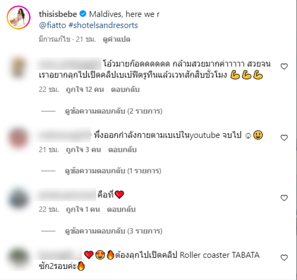The width and height of the screenshot is (297, 280).
Task: Open the red blurred commenter avatar
Action: click(x=18, y=138)
